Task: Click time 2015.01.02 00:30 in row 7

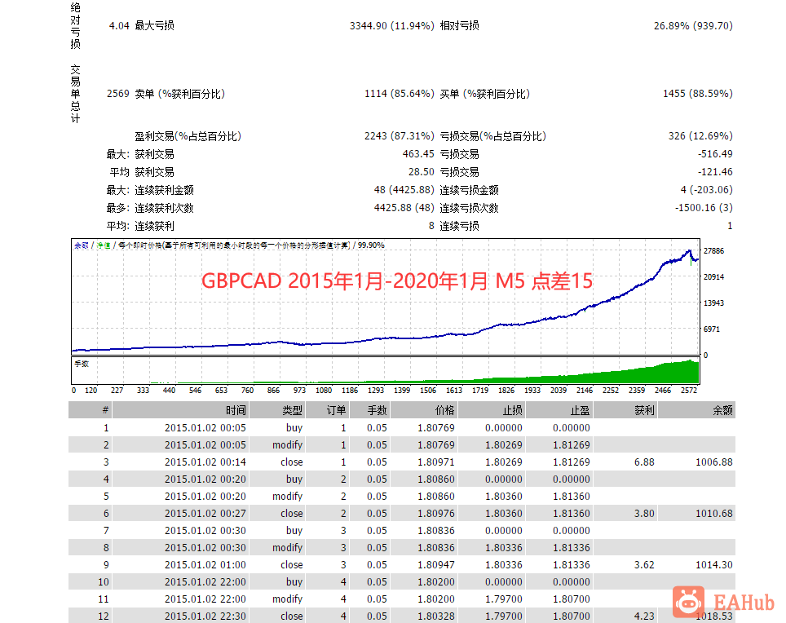Action: 205,530
